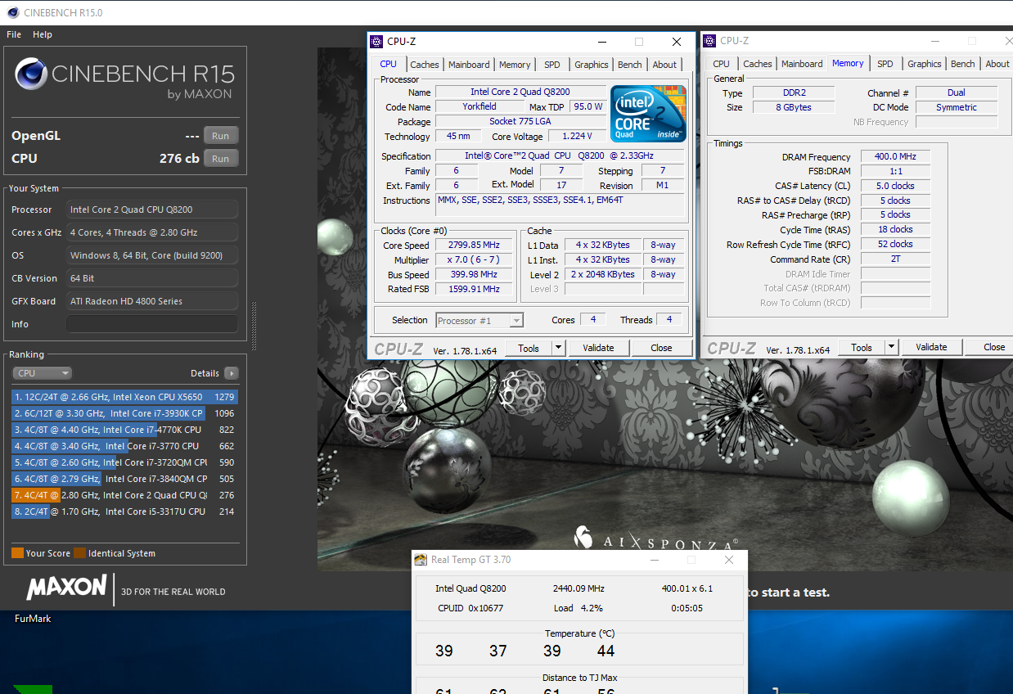The image size is (1013, 694).
Task: Click the Core Speed 2799.85 MHz value
Action: pyautogui.click(x=474, y=246)
